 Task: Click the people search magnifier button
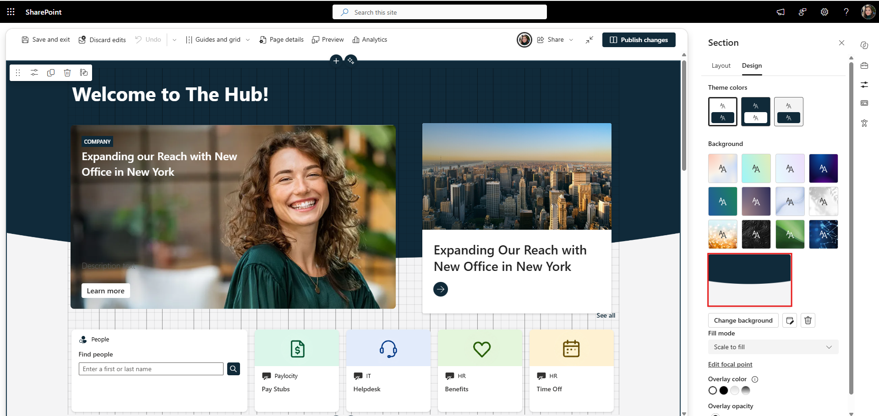pyautogui.click(x=234, y=369)
